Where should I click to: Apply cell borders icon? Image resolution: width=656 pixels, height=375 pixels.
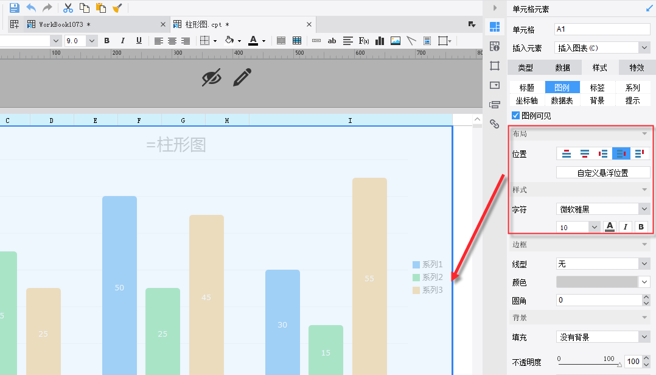coord(204,41)
